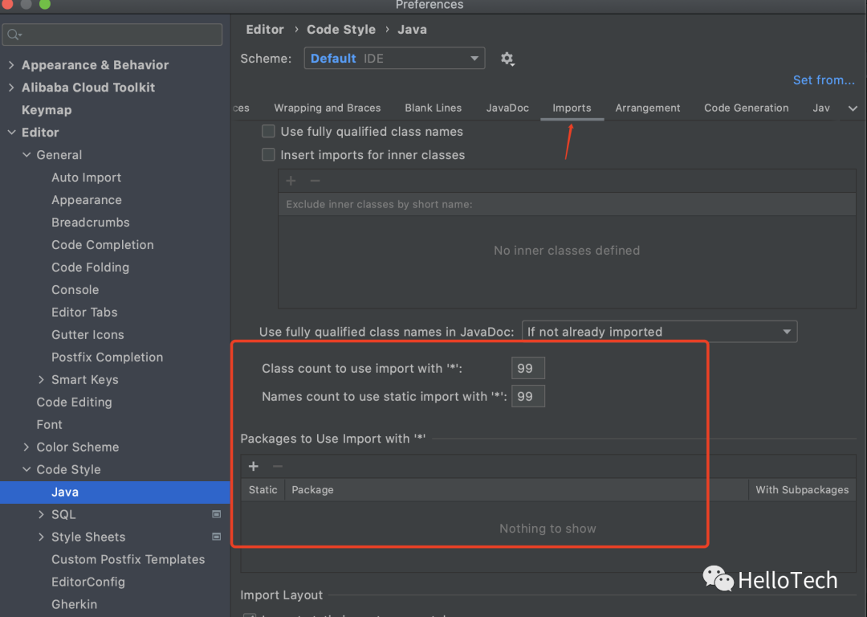Click the plus icon under Packages to Use Import
Image resolution: width=867 pixels, height=617 pixels.
(x=254, y=467)
